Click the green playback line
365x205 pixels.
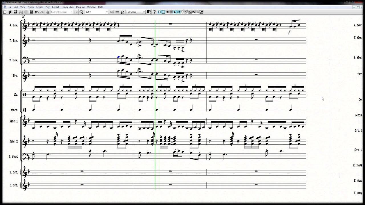tap(155, 105)
